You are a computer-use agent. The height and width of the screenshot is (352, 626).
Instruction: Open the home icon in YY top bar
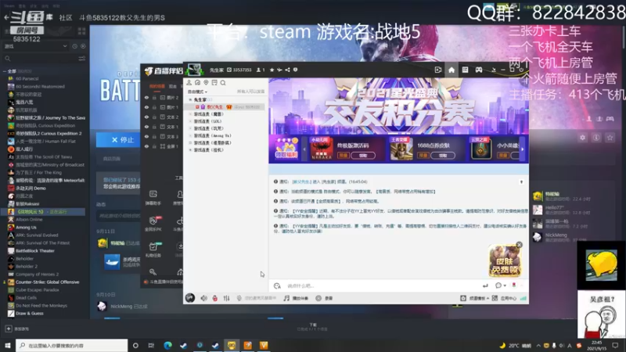(452, 70)
